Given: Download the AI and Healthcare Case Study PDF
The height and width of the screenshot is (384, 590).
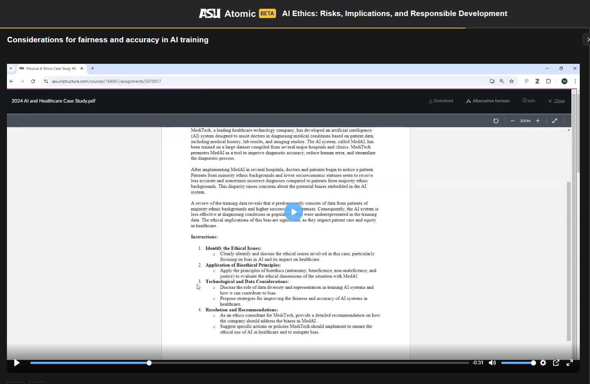Looking at the screenshot, I should pyautogui.click(x=441, y=101).
